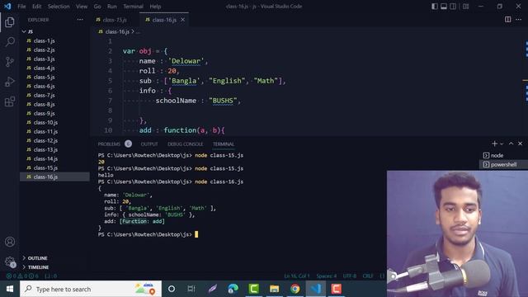Open Google Chrome from the taskbar

(x=295, y=289)
